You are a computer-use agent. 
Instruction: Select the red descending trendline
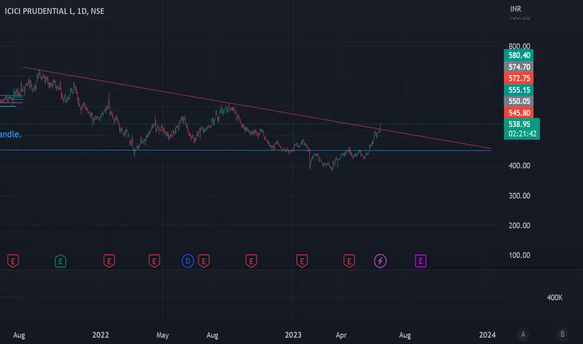pyautogui.click(x=256, y=108)
